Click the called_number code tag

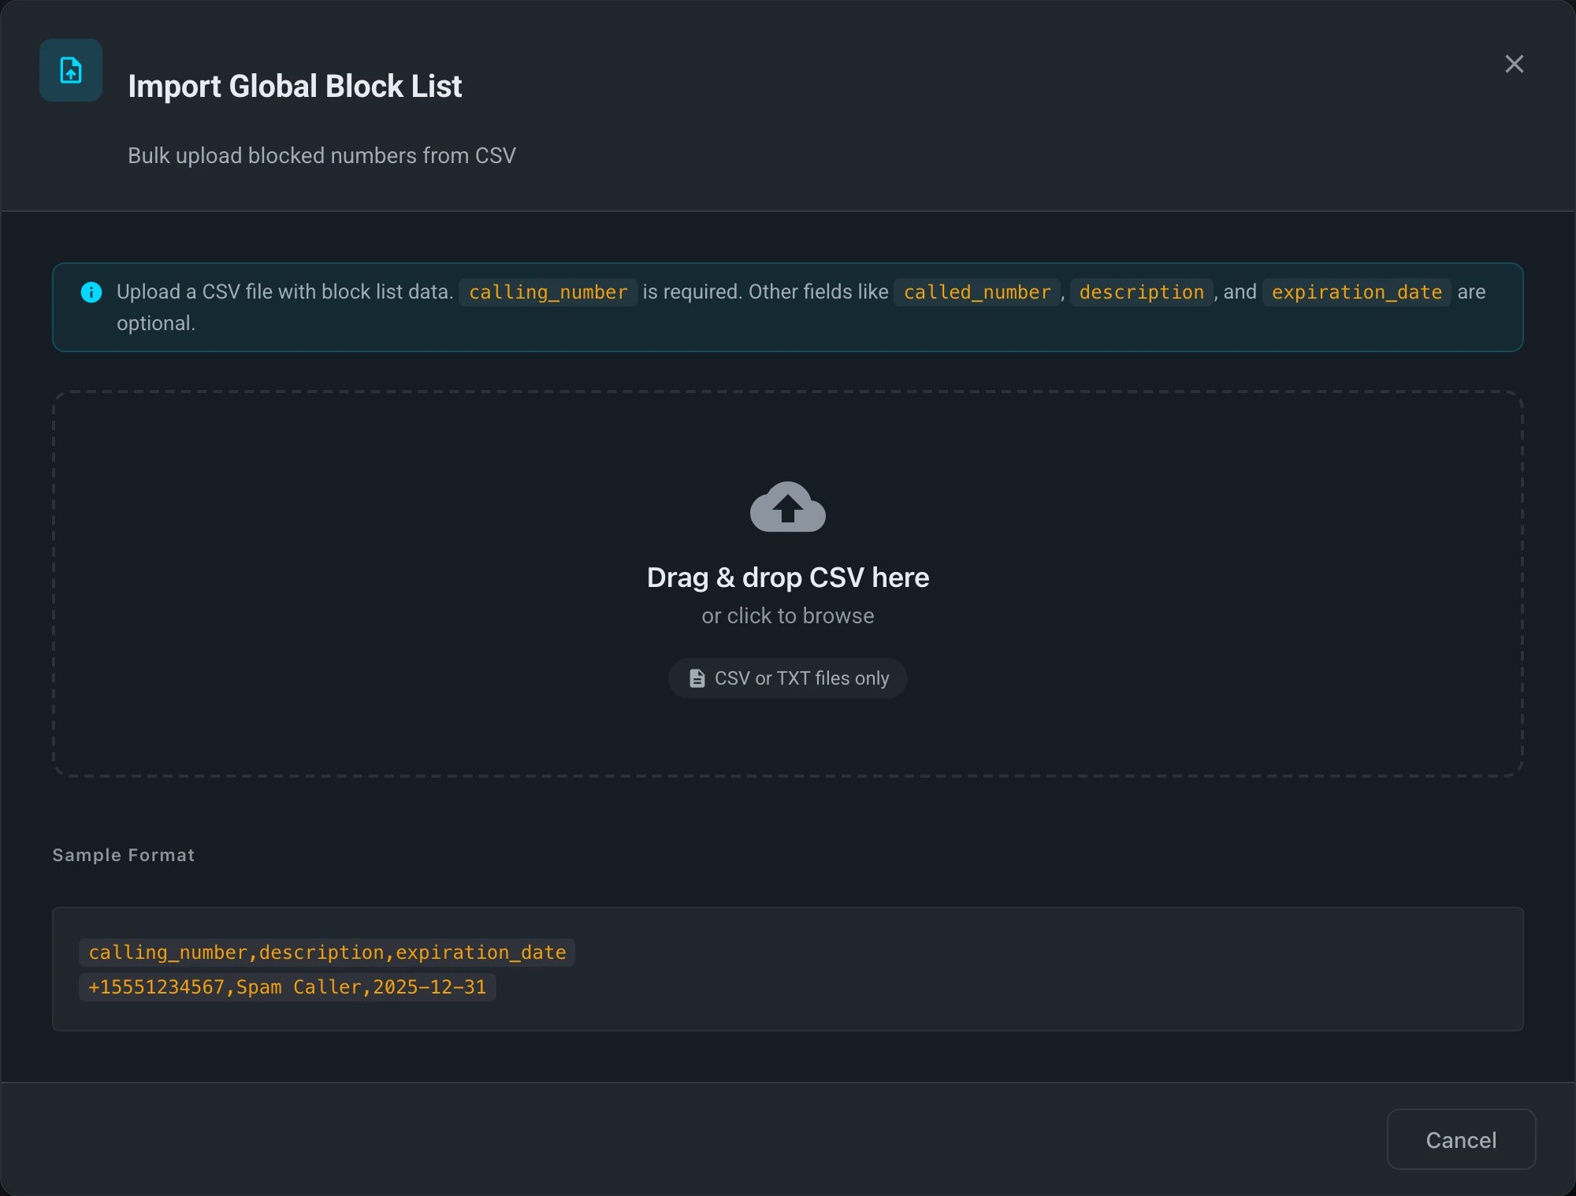point(977,292)
